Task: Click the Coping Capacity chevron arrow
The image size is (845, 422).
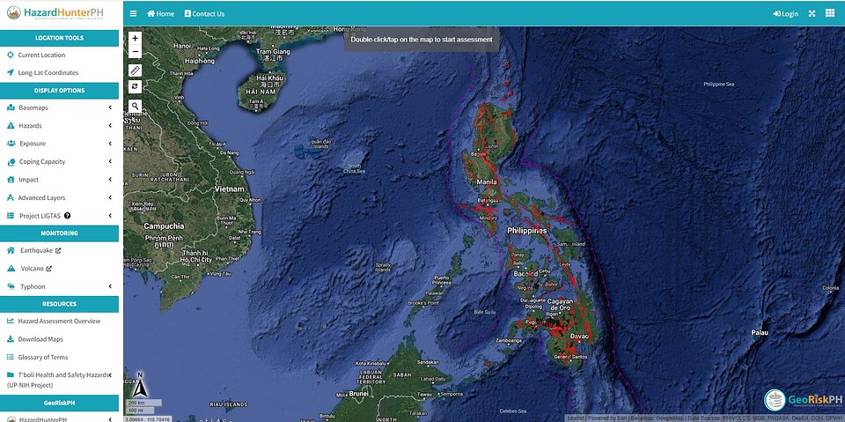Action: [110, 161]
